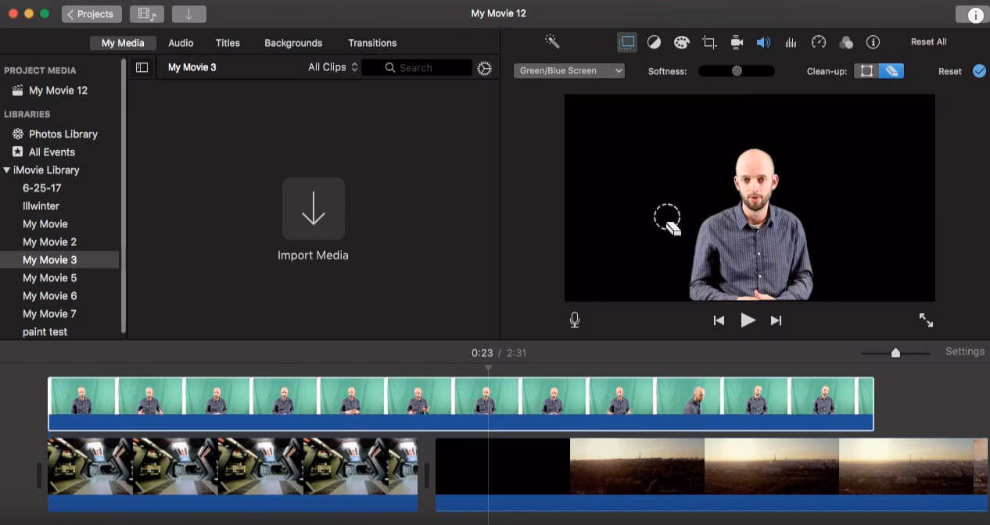Select the cropping tool
Screen dimensions: 990x525
point(709,42)
